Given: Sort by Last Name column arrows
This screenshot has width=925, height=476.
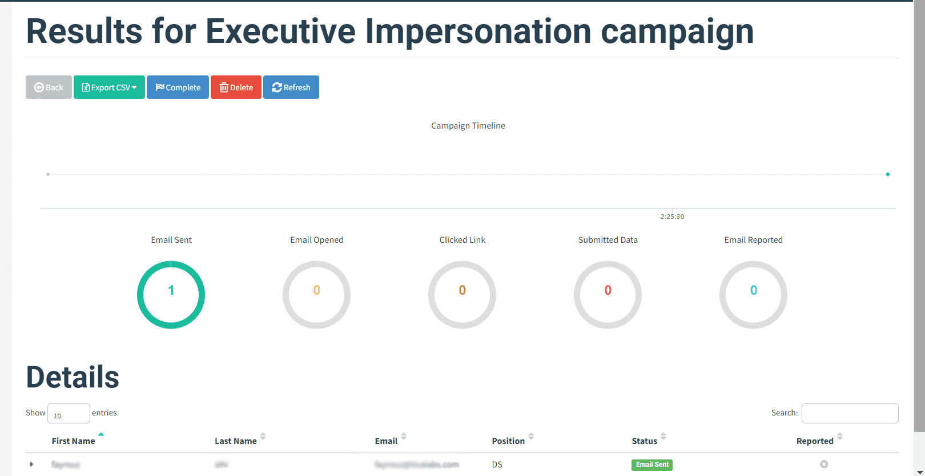Looking at the screenshot, I should (x=263, y=438).
